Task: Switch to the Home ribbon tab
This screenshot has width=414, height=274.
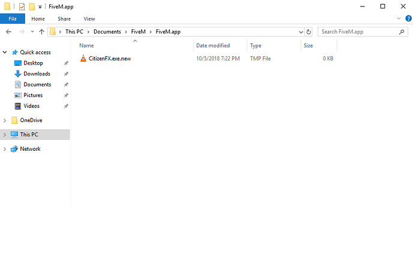Action: click(38, 19)
